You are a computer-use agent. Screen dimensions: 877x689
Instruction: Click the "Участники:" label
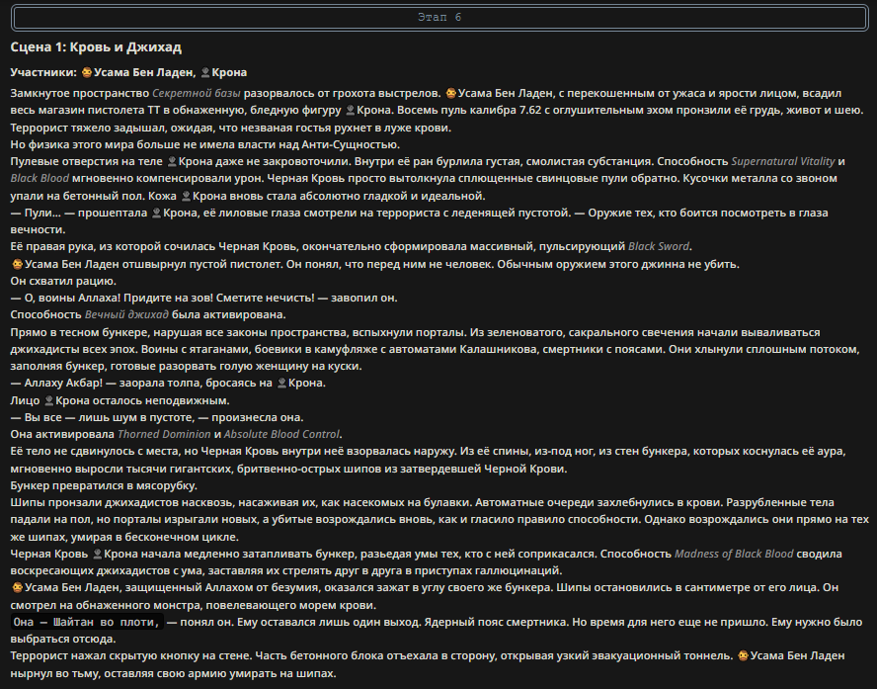(x=43, y=73)
